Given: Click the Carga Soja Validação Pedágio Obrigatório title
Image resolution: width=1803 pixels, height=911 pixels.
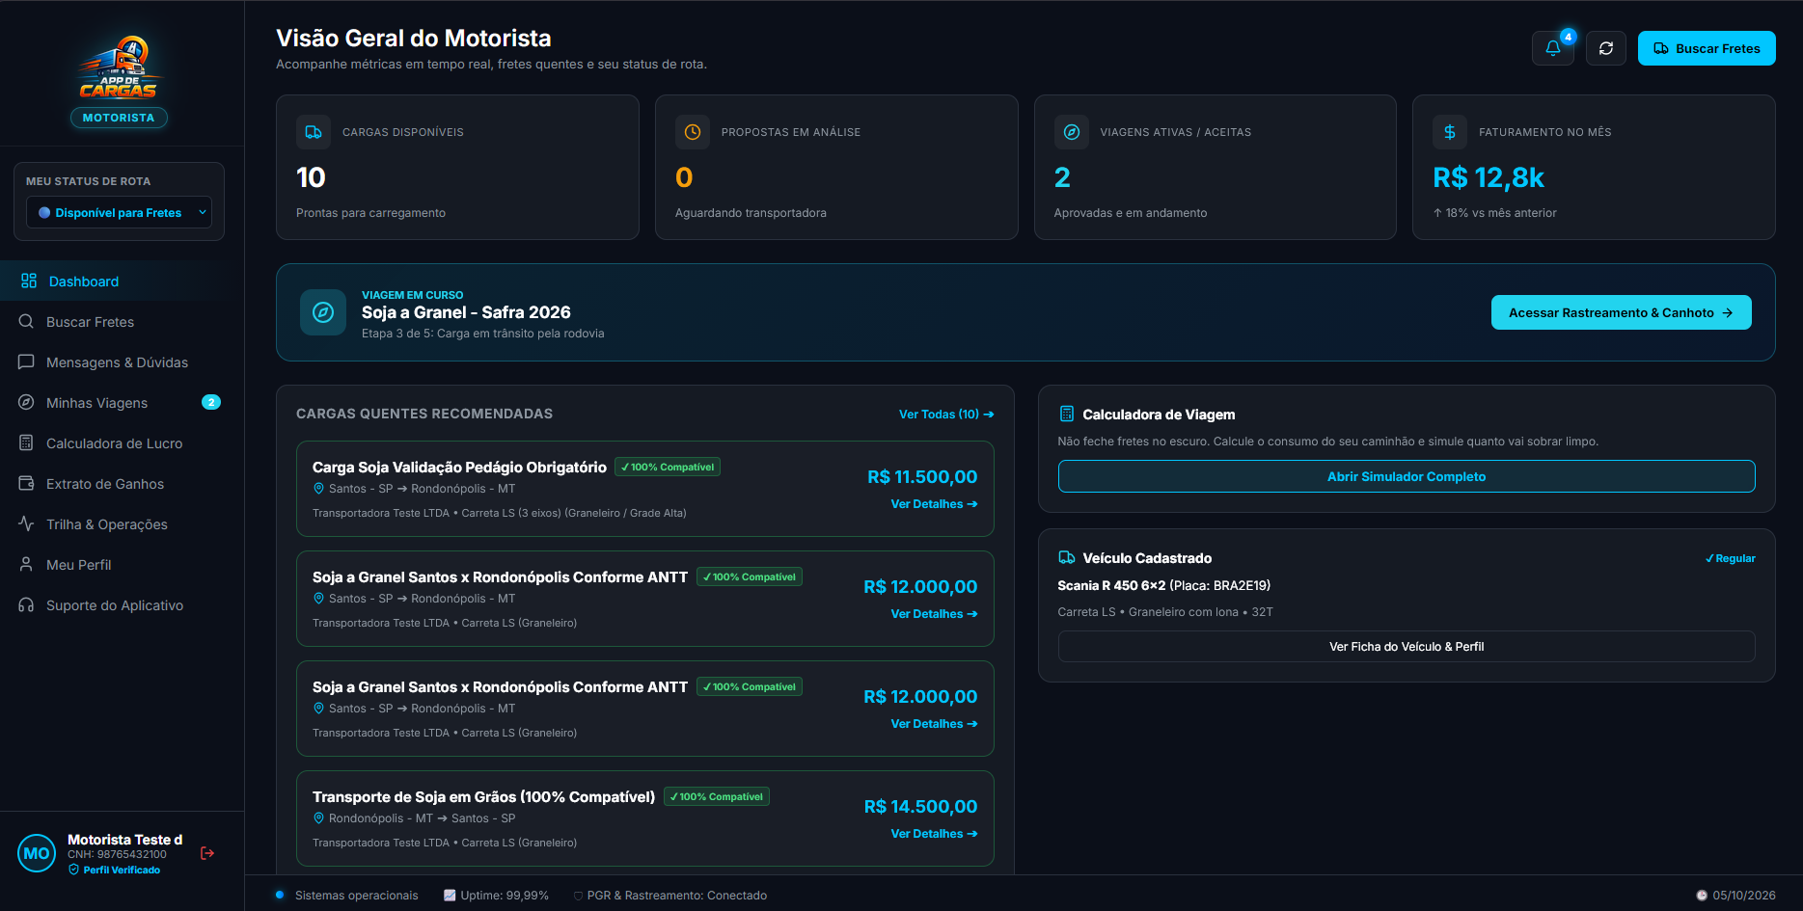Looking at the screenshot, I should tap(459, 468).
